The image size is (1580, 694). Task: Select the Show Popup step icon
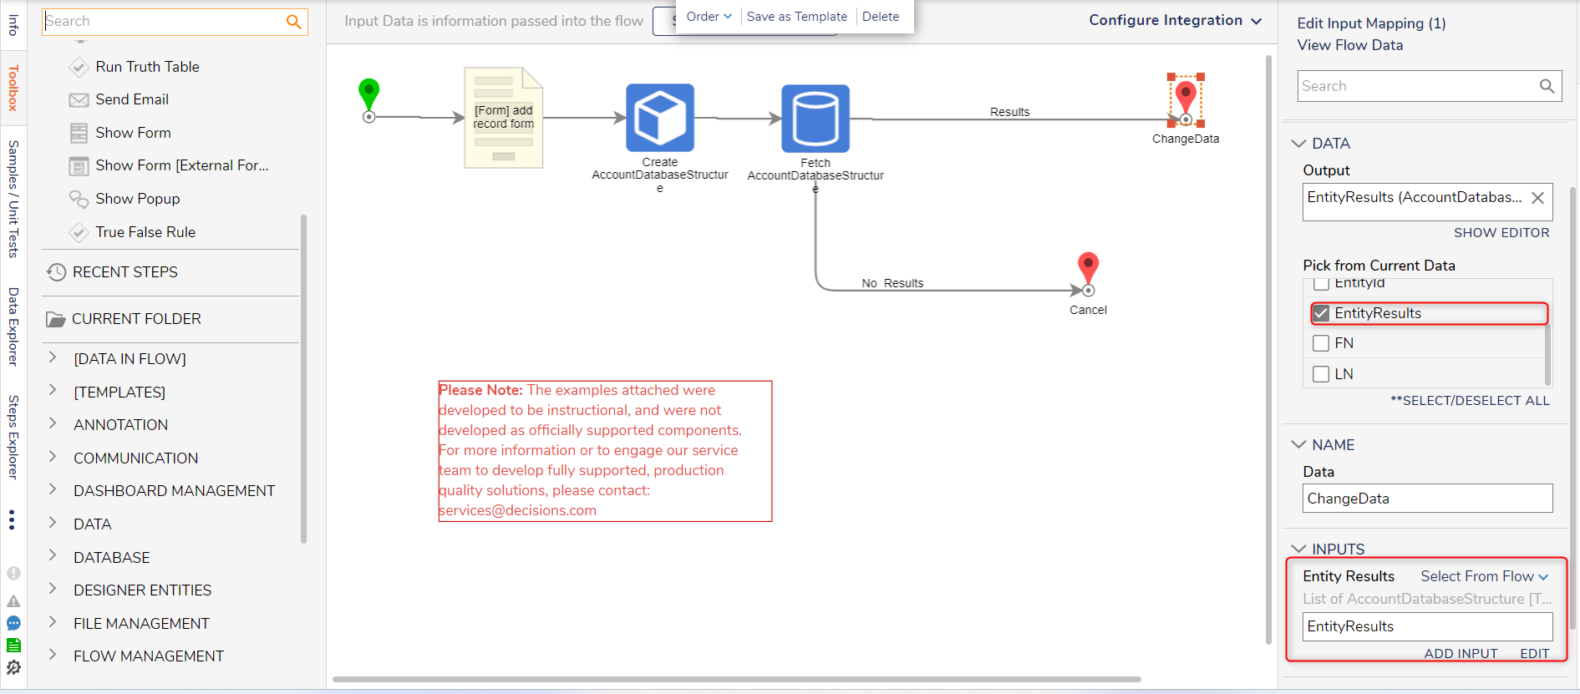[79, 199]
